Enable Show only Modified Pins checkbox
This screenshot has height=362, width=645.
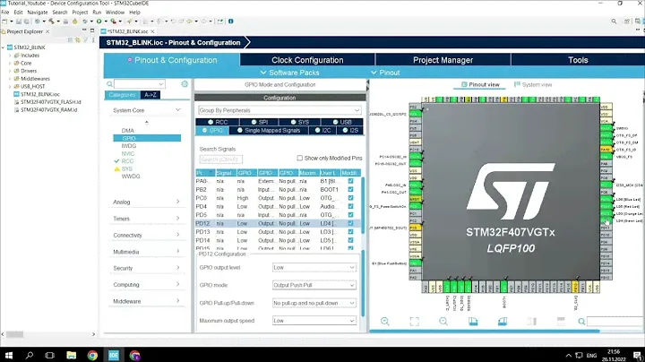click(299, 158)
